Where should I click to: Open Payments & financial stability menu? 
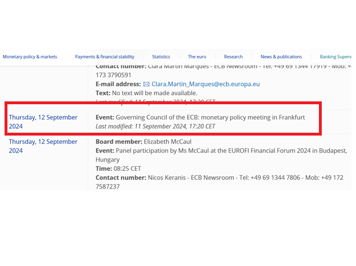pos(104,57)
